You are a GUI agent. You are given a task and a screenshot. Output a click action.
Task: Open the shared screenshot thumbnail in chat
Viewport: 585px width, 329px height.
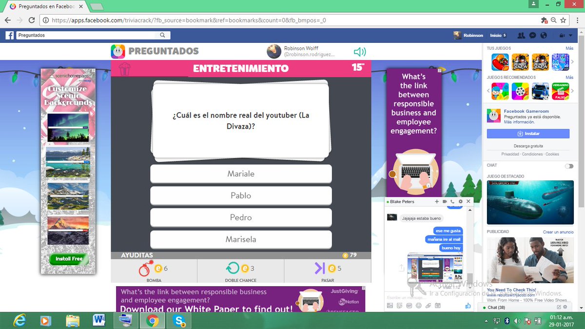[x=435, y=267]
